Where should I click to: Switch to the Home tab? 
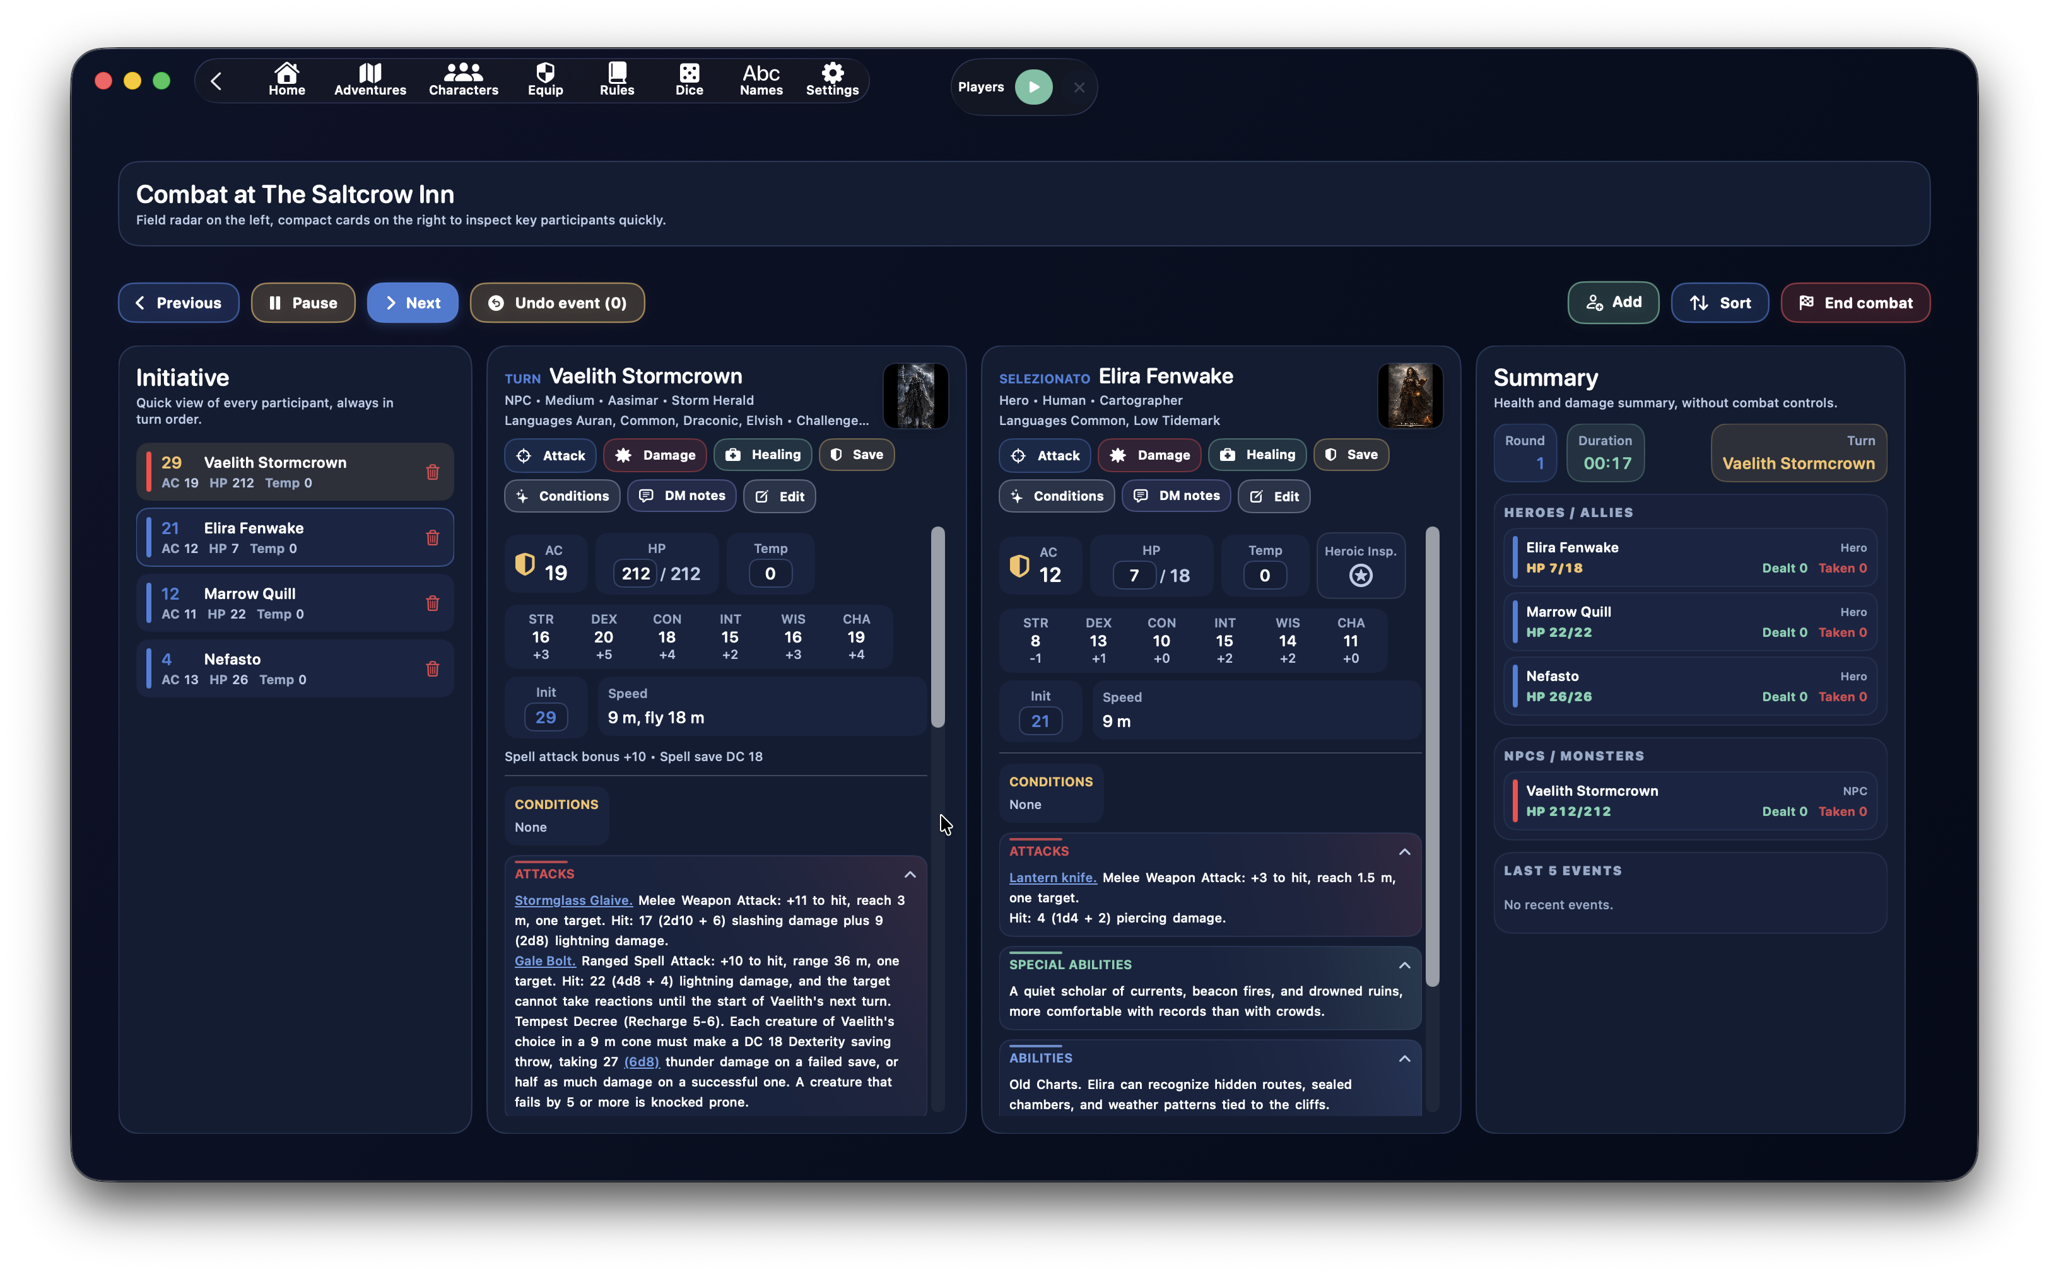[287, 79]
